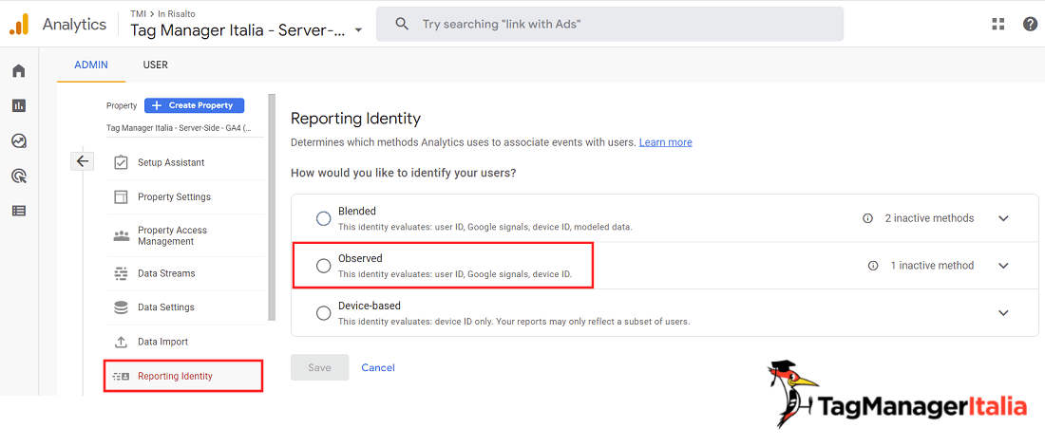
Task: Select the Device-based radio button
Action: [x=323, y=313]
